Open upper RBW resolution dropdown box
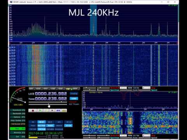 (146, 88)
